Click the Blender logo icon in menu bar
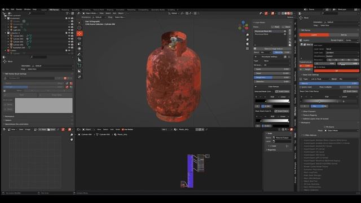This screenshot has height=203, width=361. (3, 10)
